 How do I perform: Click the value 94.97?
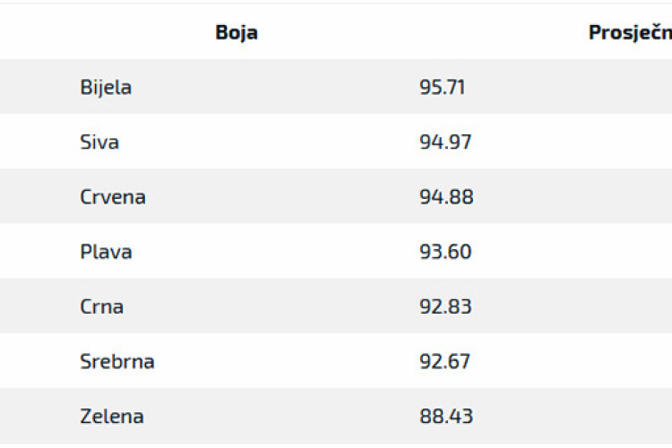[x=445, y=142]
